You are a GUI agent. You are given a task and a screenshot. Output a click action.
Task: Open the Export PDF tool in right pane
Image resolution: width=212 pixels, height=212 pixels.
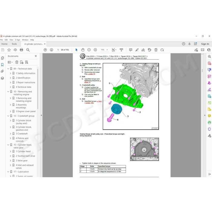(x=209, y=96)
